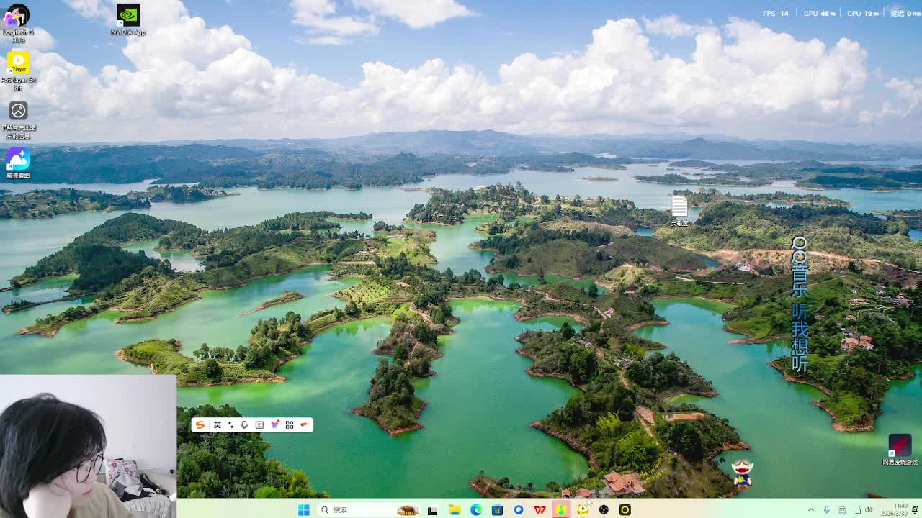Open the clock and date panel

[x=900, y=509]
